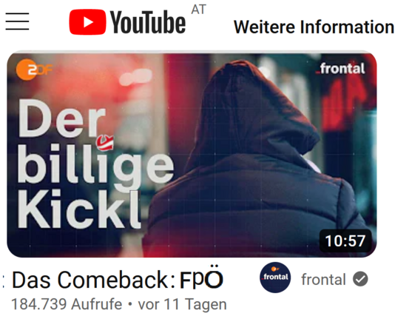Go to the frontal channel name
The width and height of the screenshot is (395, 319).
pyautogui.click(x=323, y=280)
